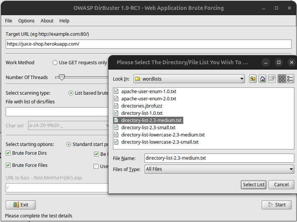Select apache-user-enum-1.0.txt file name
Image resolution: width=297 pixels, height=222 pixels.
tap(149, 92)
